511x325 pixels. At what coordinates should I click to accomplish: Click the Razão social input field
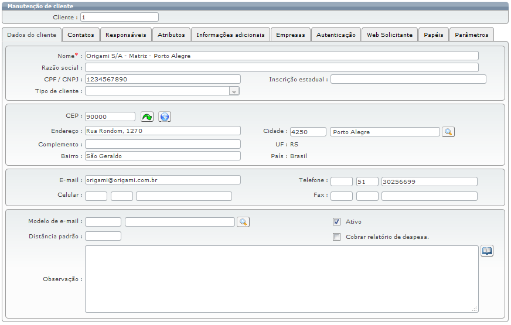coord(281,67)
